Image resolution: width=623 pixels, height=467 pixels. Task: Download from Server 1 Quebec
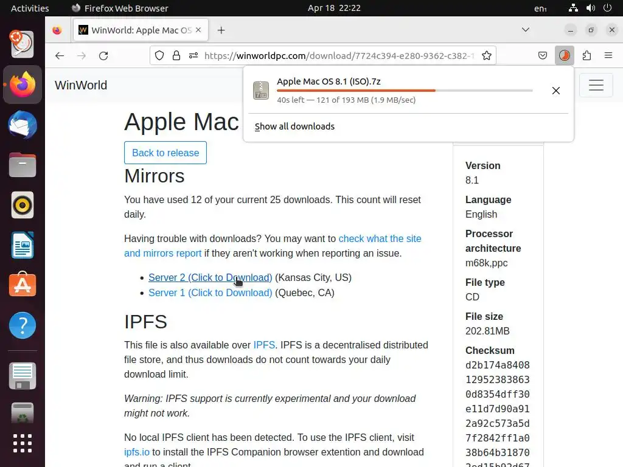(210, 292)
